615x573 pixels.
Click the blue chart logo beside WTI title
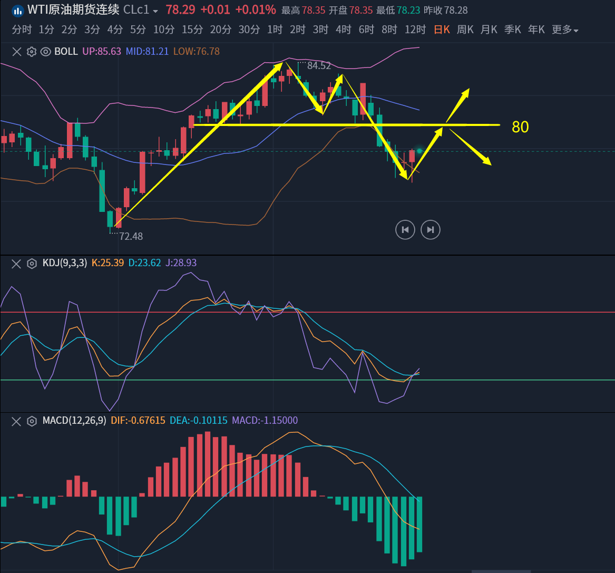point(17,10)
